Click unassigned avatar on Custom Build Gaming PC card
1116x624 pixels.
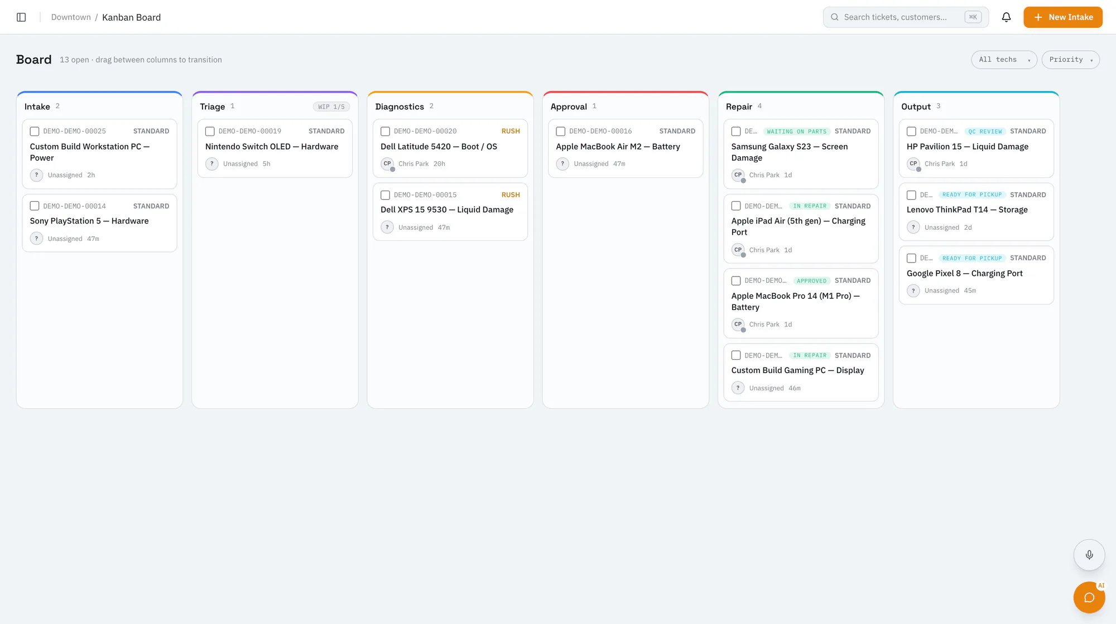click(x=738, y=388)
